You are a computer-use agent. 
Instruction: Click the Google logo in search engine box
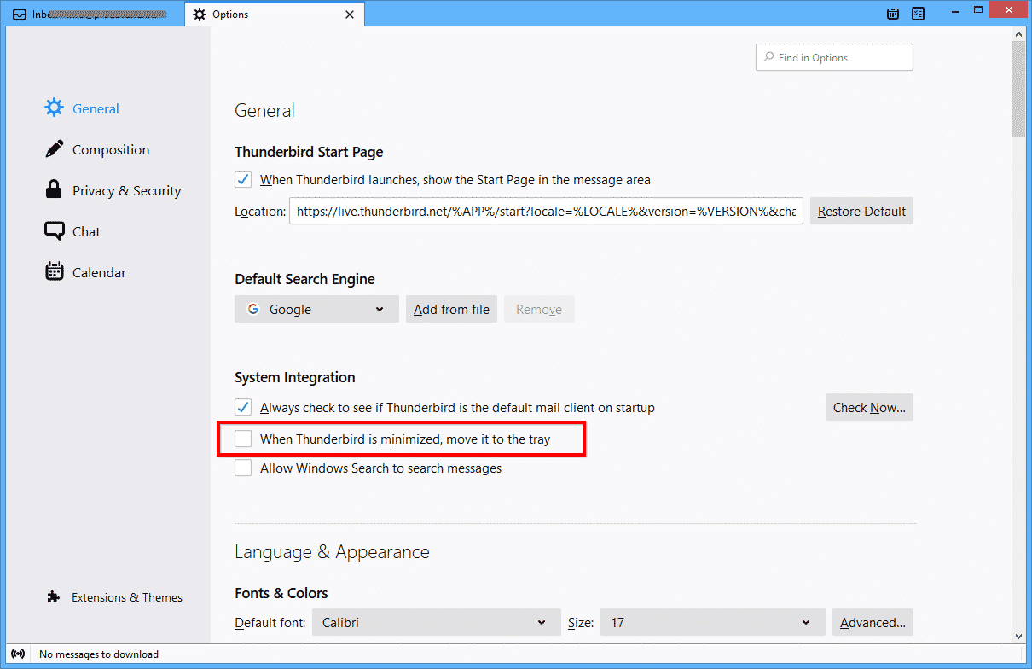coord(253,309)
